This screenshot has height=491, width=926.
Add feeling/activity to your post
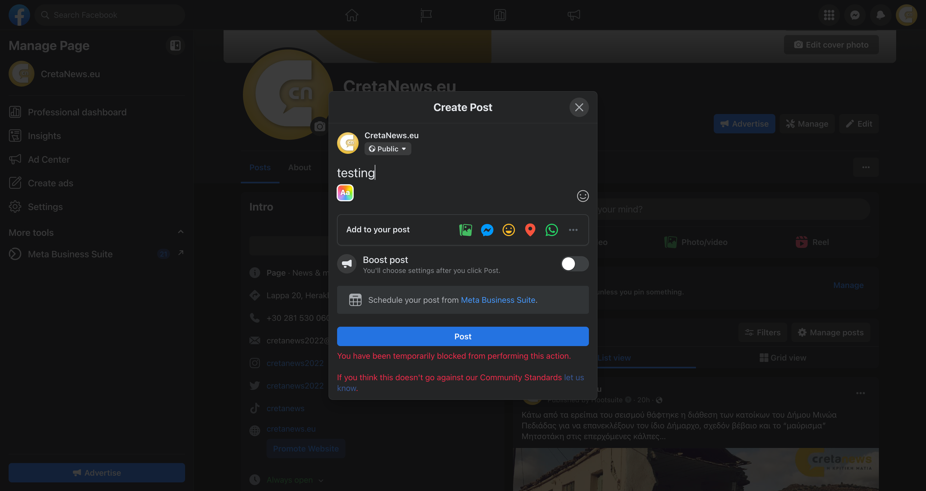pos(508,230)
